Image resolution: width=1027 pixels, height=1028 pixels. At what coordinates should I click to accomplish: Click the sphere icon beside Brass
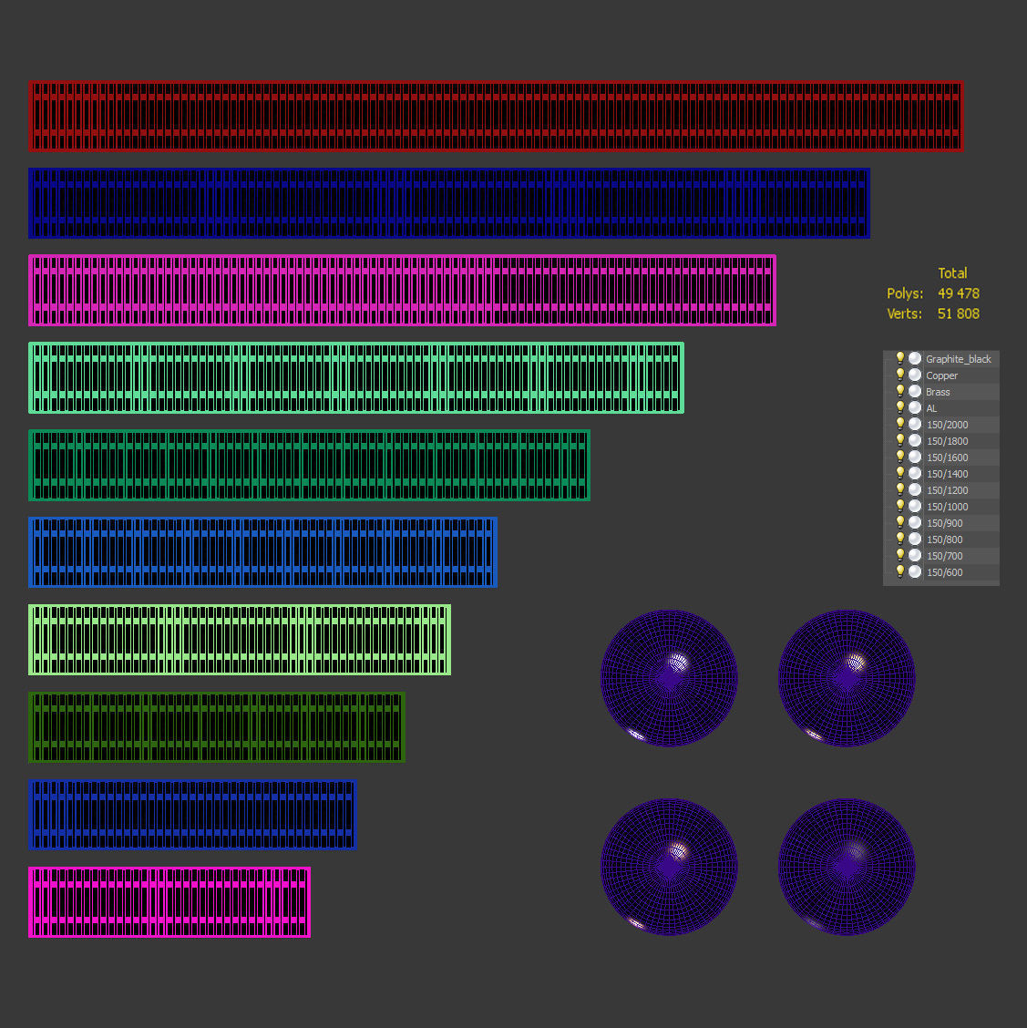click(915, 391)
